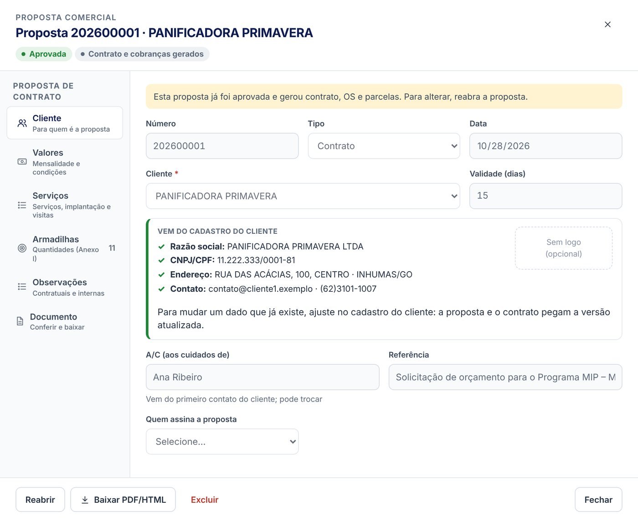Click the yellow already-approved warning banner
This screenshot has width=638, height=521.
click(384, 97)
